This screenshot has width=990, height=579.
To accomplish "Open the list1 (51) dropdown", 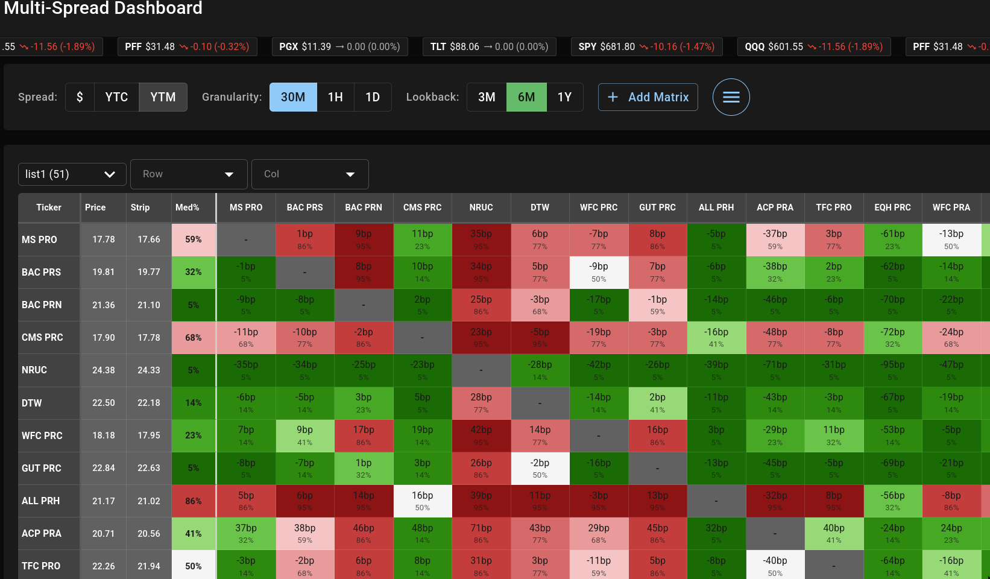I will click(x=72, y=174).
